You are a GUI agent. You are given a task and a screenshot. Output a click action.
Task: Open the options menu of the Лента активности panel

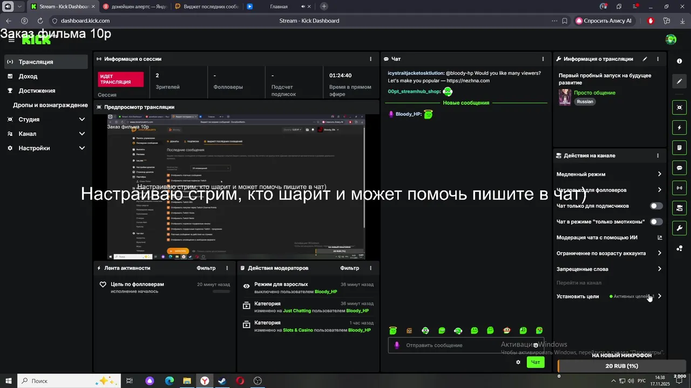(x=227, y=268)
